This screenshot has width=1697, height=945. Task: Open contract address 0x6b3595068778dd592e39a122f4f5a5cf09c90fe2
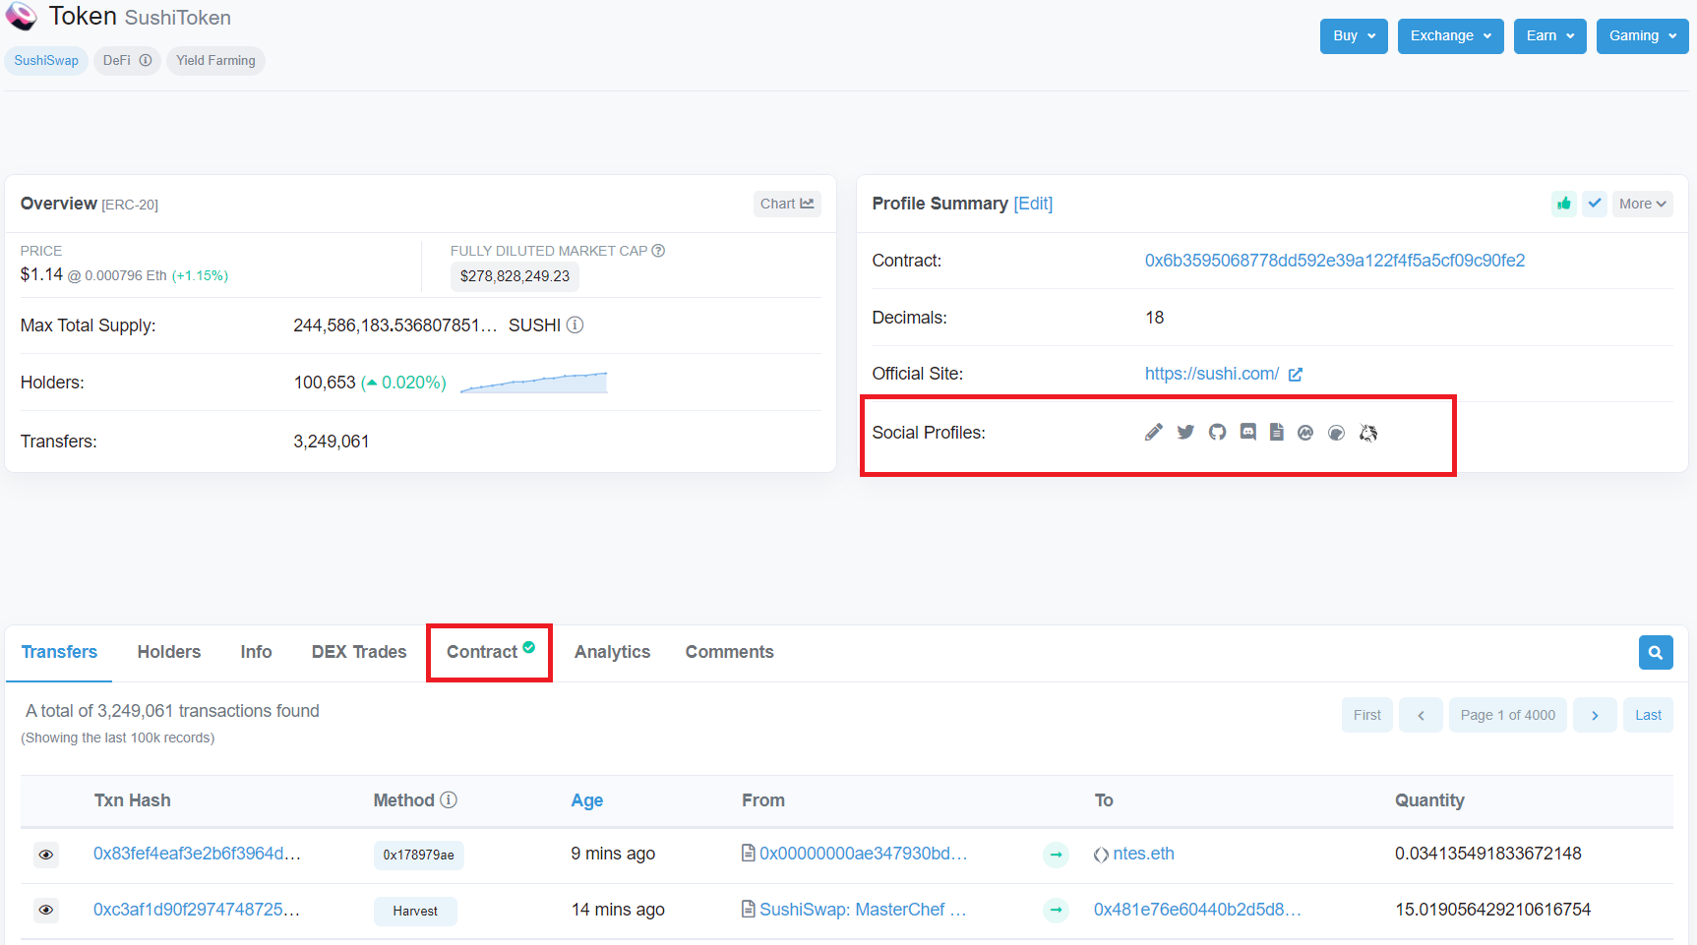1335,261
